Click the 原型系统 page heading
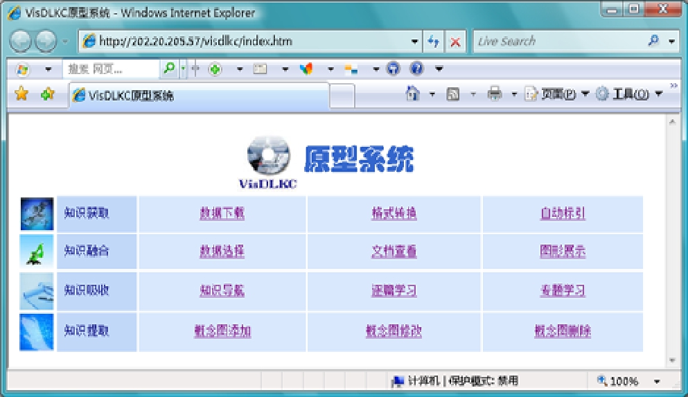The image size is (688, 397). 359,159
